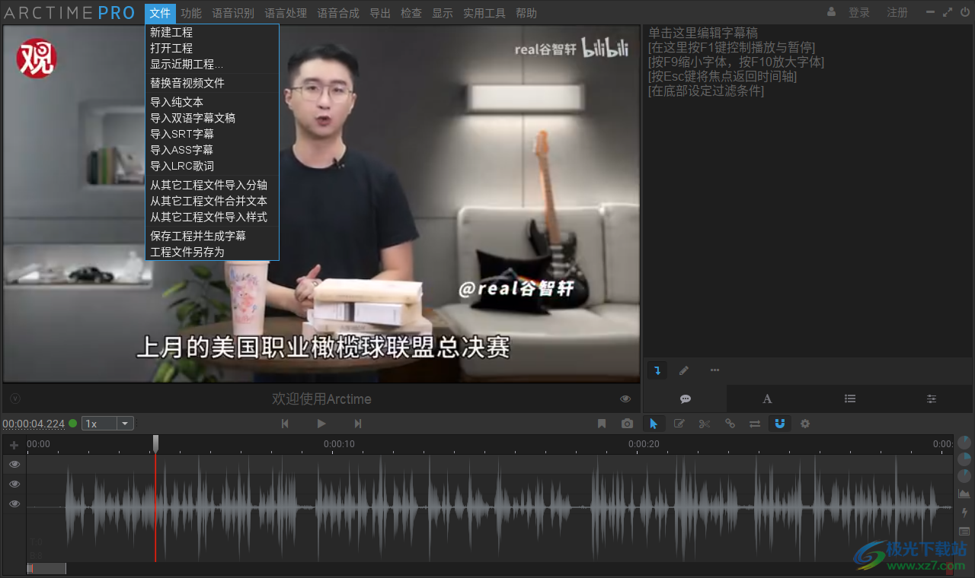Toggle visibility eye of the third track
This screenshot has height=578, width=975.
pos(14,503)
